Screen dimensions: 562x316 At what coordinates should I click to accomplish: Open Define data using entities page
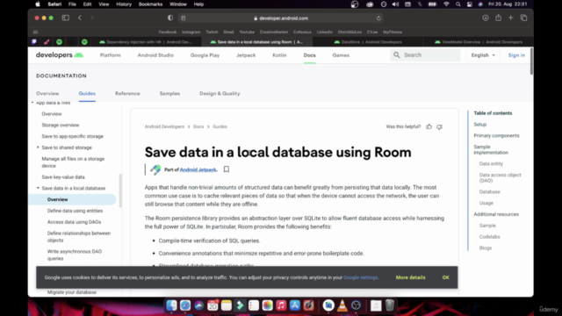point(75,211)
